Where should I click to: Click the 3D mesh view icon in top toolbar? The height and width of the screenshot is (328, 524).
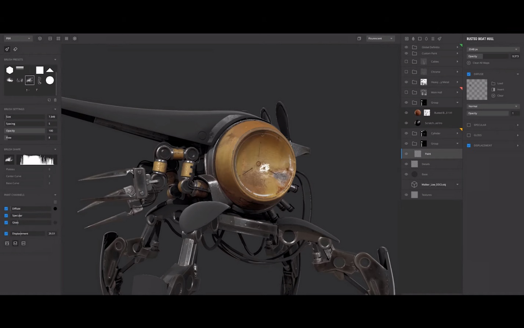coord(40,38)
